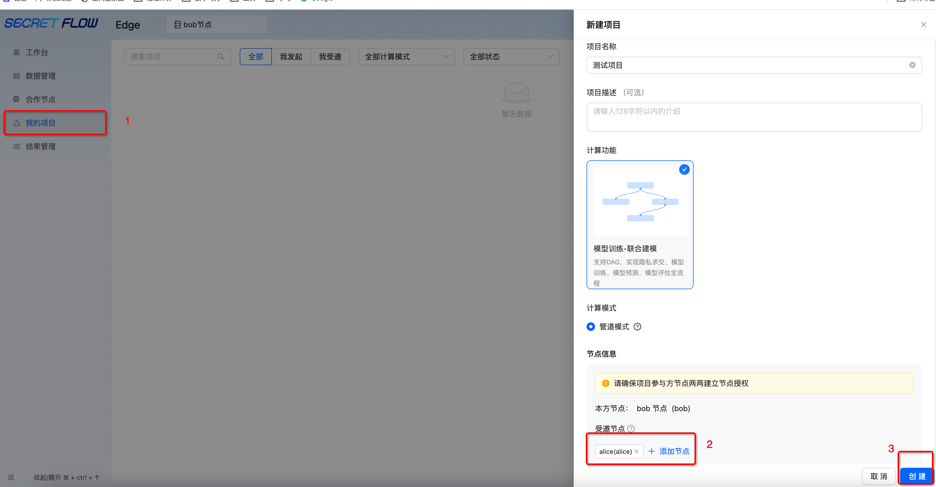Clear the 项目名称 field via clear icon
This screenshot has height=487, width=936.
pos(912,65)
